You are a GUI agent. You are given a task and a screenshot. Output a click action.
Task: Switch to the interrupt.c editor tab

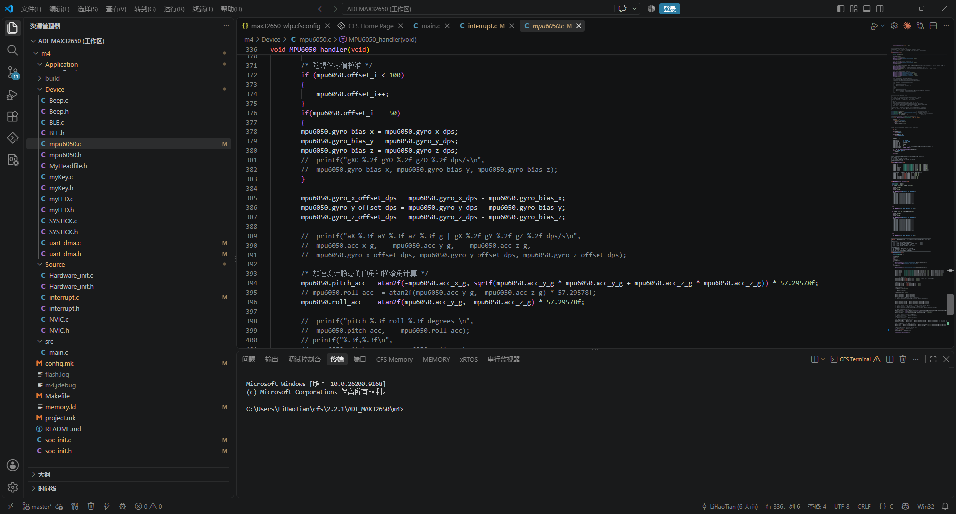(x=482, y=26)
